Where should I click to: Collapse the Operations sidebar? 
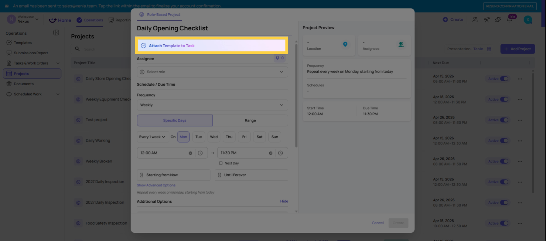tap(56, 33)
